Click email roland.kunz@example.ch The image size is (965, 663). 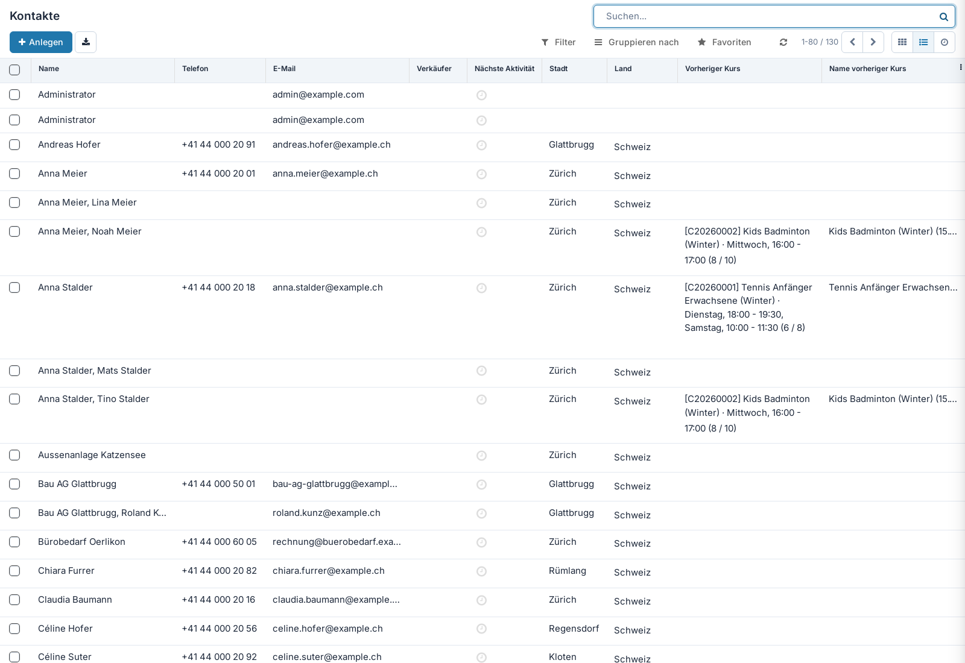tap(326, 513)
